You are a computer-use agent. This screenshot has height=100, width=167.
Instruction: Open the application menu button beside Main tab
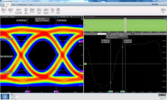point(2,4)
